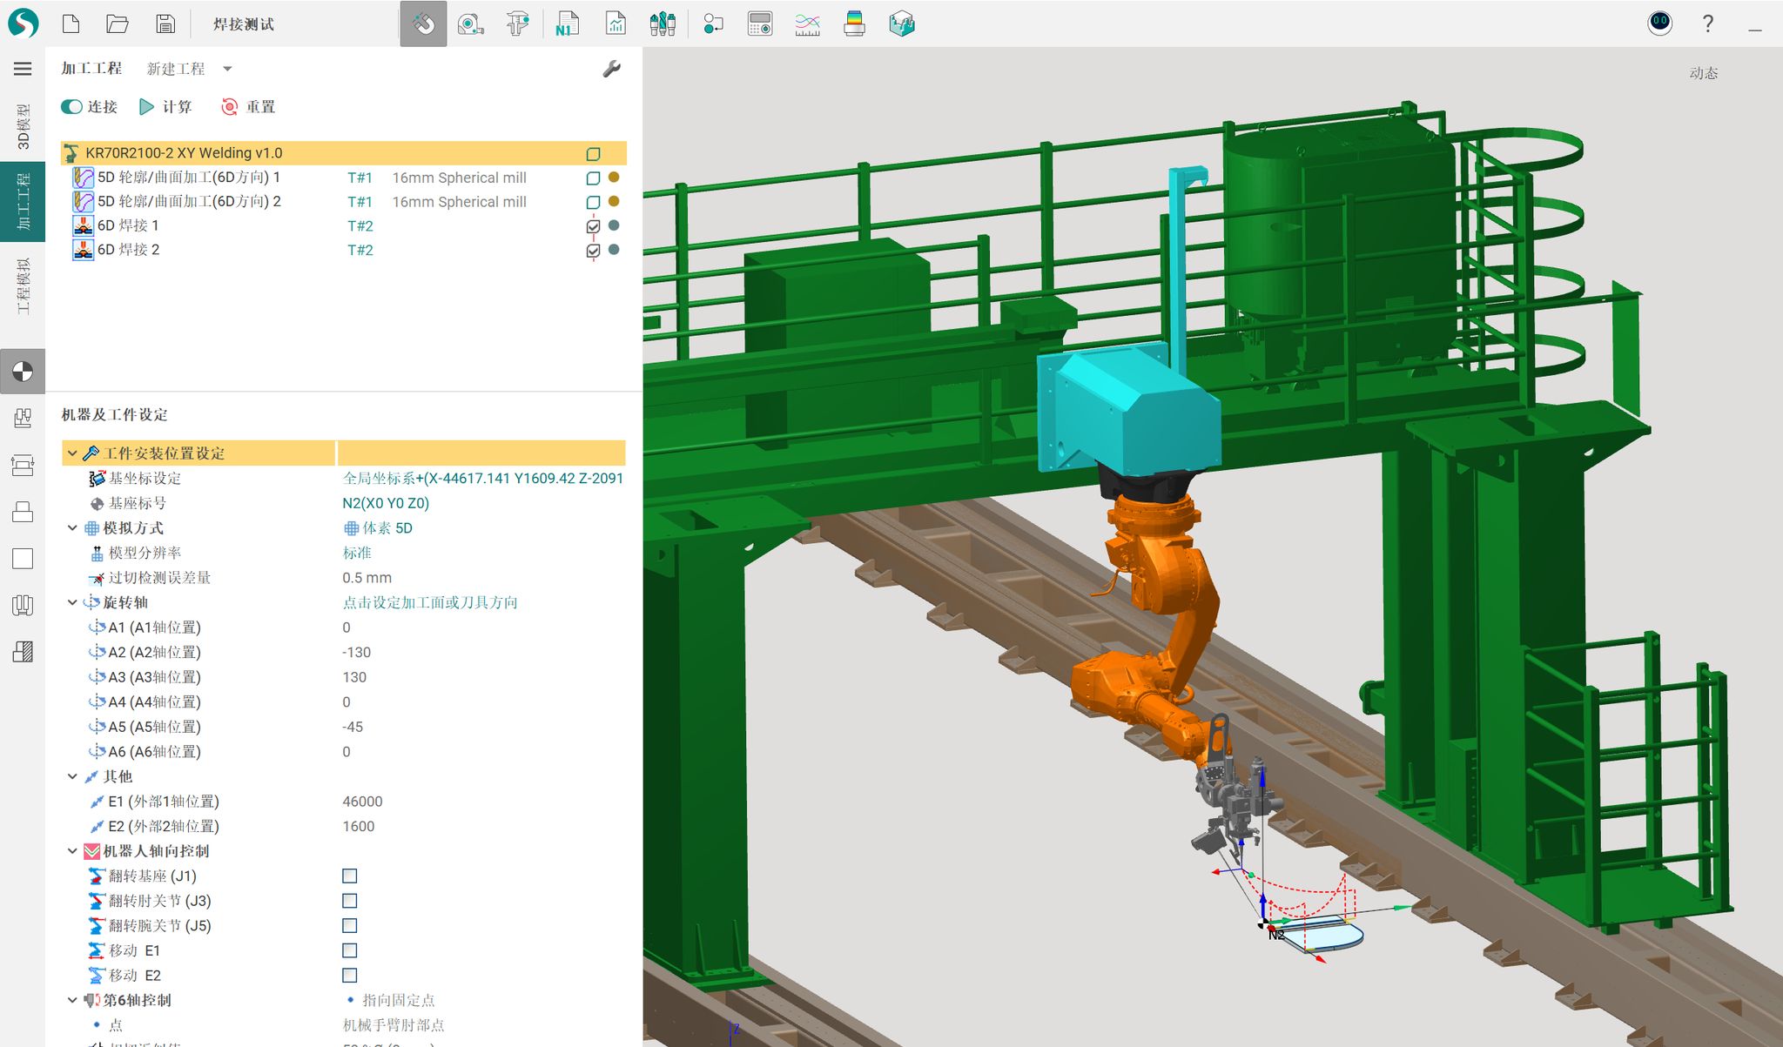
Task: Click the 体素 5D simulation mode value
Action: pos(378,528)
